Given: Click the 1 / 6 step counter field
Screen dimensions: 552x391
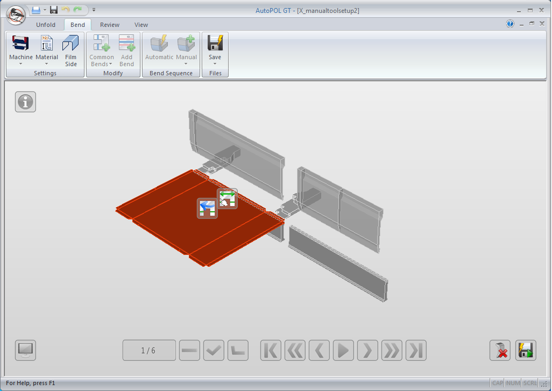Looking at the screenshot, I should (x=148, y=351).
